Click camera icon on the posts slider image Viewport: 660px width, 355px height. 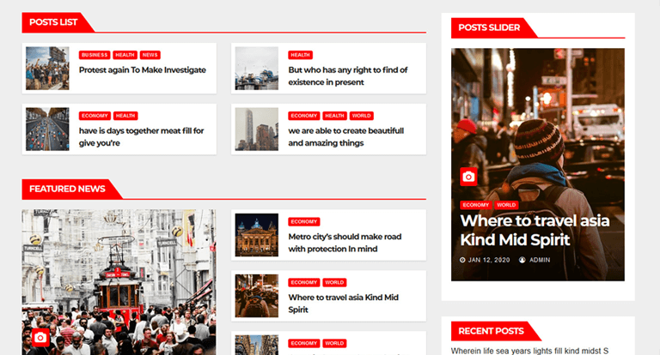pyautogui.click(x=468, y=177)
